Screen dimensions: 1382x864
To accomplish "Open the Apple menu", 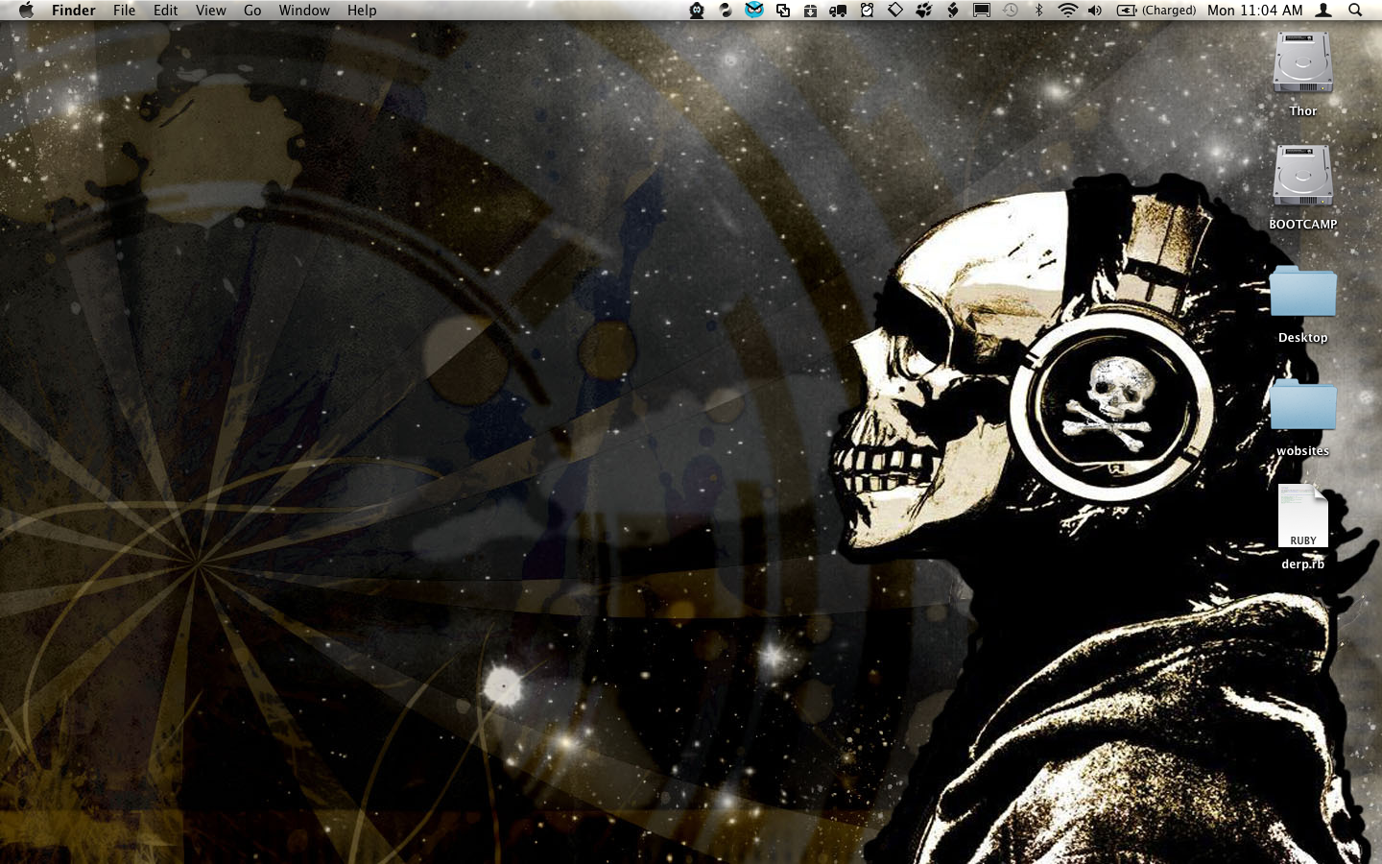I will tap(26, 11).
